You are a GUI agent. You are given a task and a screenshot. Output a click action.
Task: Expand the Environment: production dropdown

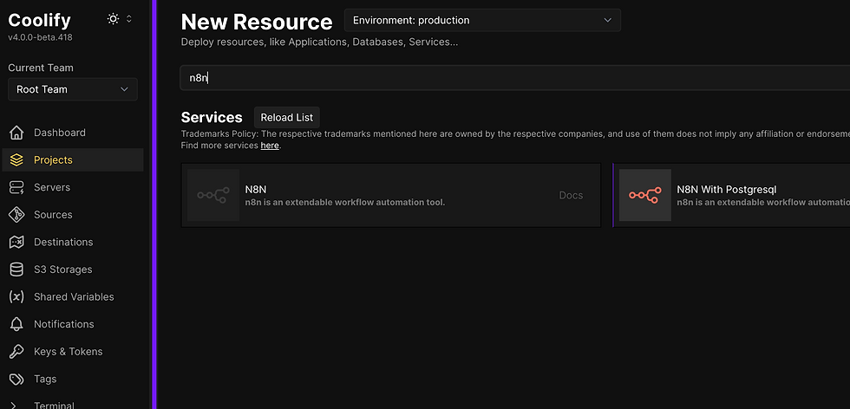pyautogui.click(x=482, y=20)
